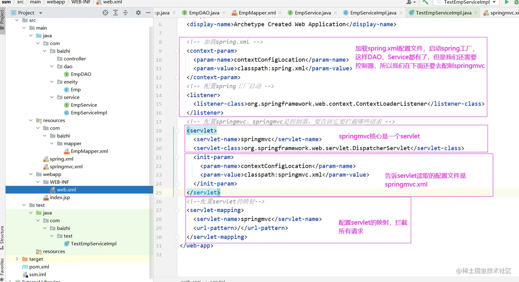Image resolution: width=519 pixels, height=282 pixels.
Task: Fold the servlet block at line 18
Action: [x=177, y=131]
